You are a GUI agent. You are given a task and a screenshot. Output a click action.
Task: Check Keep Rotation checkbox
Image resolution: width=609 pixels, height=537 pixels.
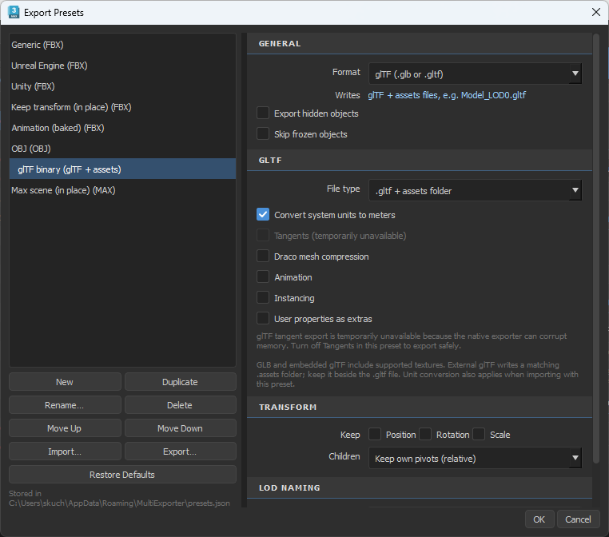click(425, 434)
